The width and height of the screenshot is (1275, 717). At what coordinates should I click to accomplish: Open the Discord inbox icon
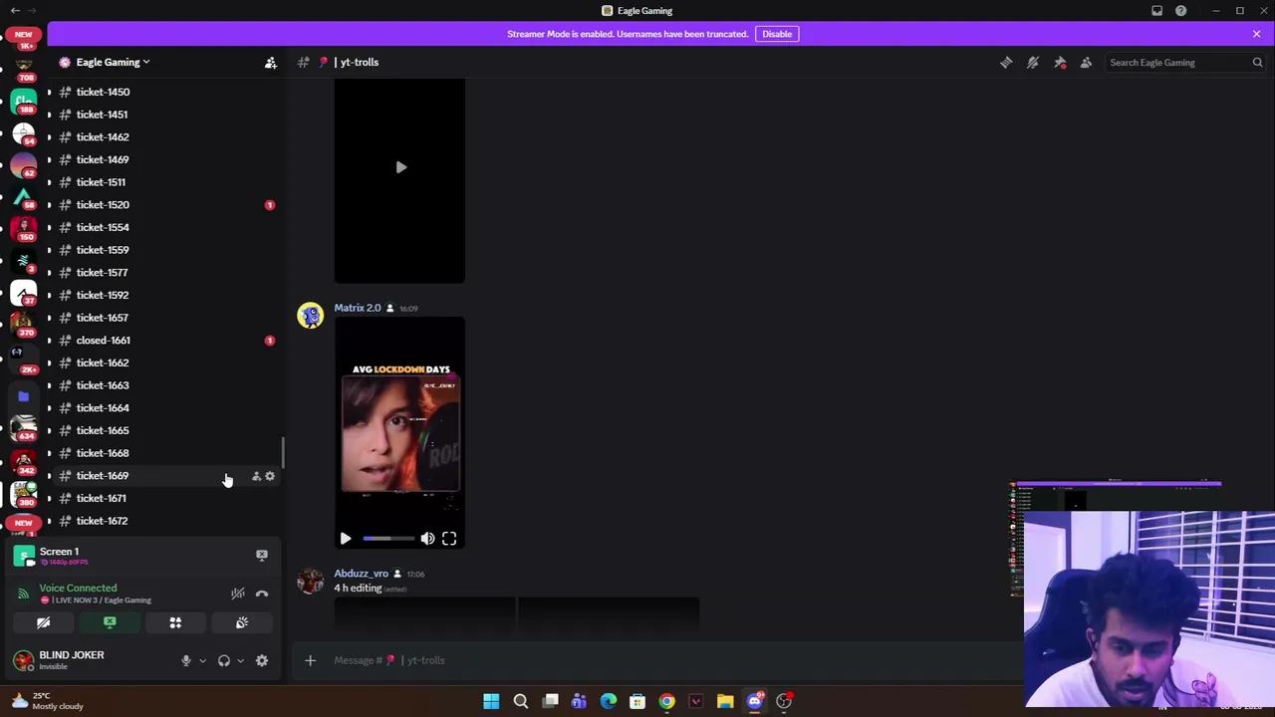(x=1156, y=11)
